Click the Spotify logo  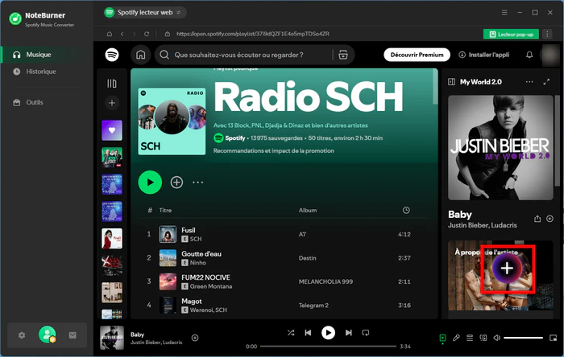click(x=112, y=55)
